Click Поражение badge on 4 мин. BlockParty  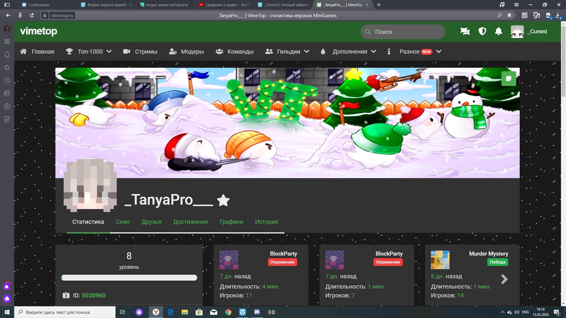tap(282, 262)
